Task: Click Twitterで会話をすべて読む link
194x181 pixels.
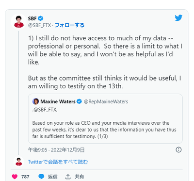Action: coord(58,162)
